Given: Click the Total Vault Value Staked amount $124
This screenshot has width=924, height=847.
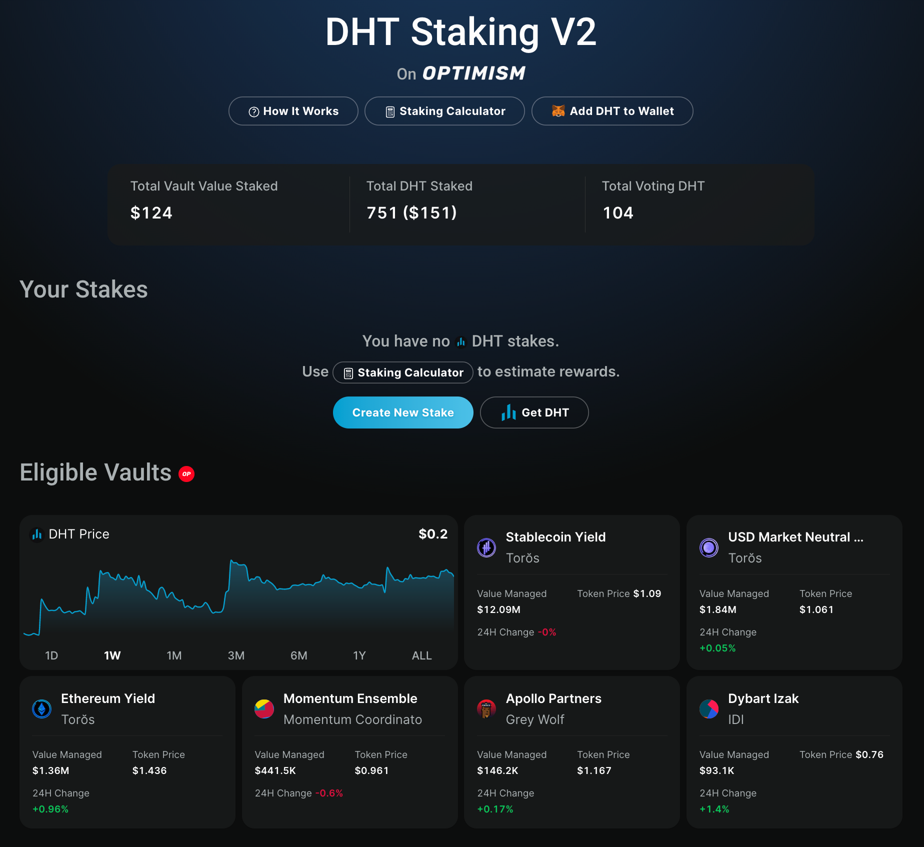Looking at the screenshot, I should pyautogui.click(x=151, y=213).
